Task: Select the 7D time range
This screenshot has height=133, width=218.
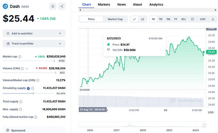Action: 161,19
